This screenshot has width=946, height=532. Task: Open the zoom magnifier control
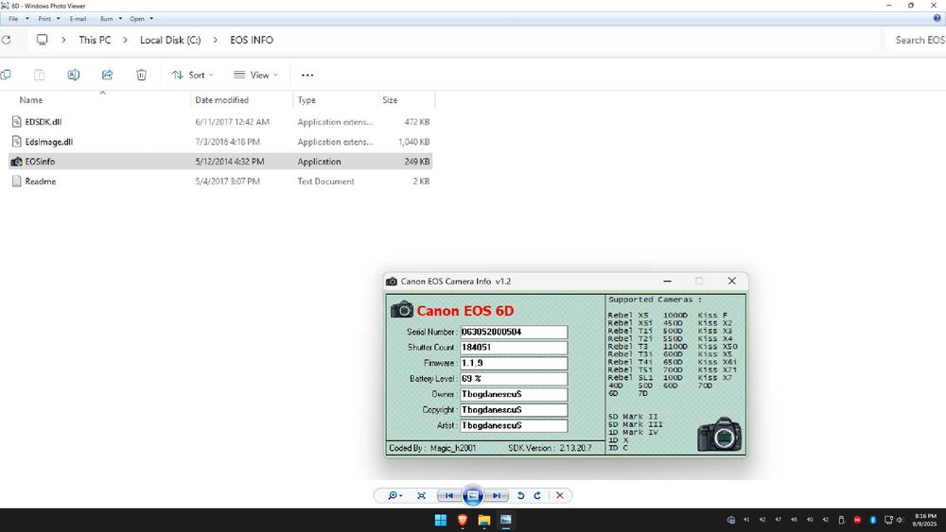[394, 495]
